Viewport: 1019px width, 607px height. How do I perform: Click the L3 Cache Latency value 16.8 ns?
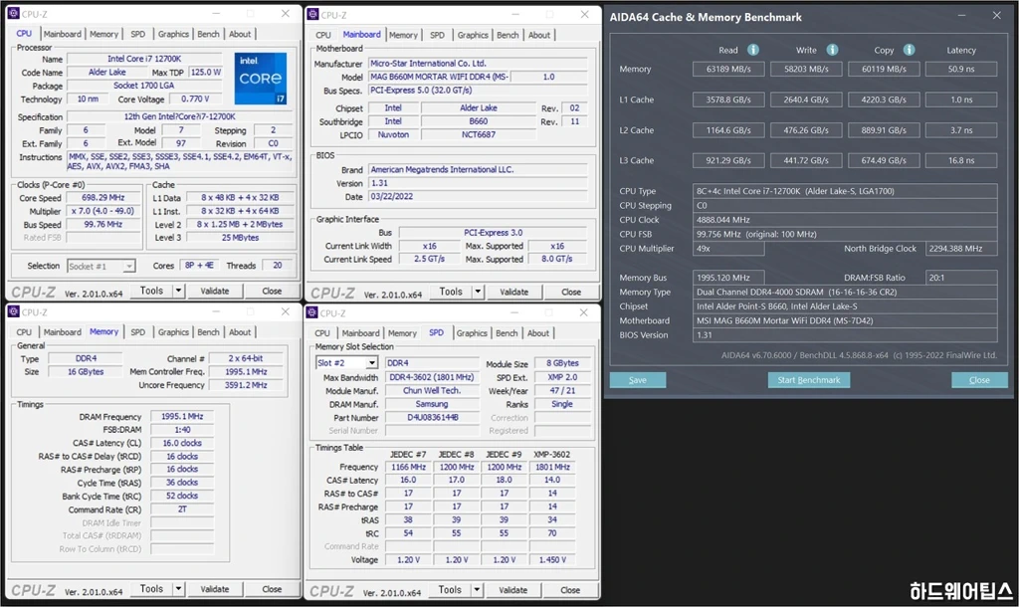coord(961,160)
